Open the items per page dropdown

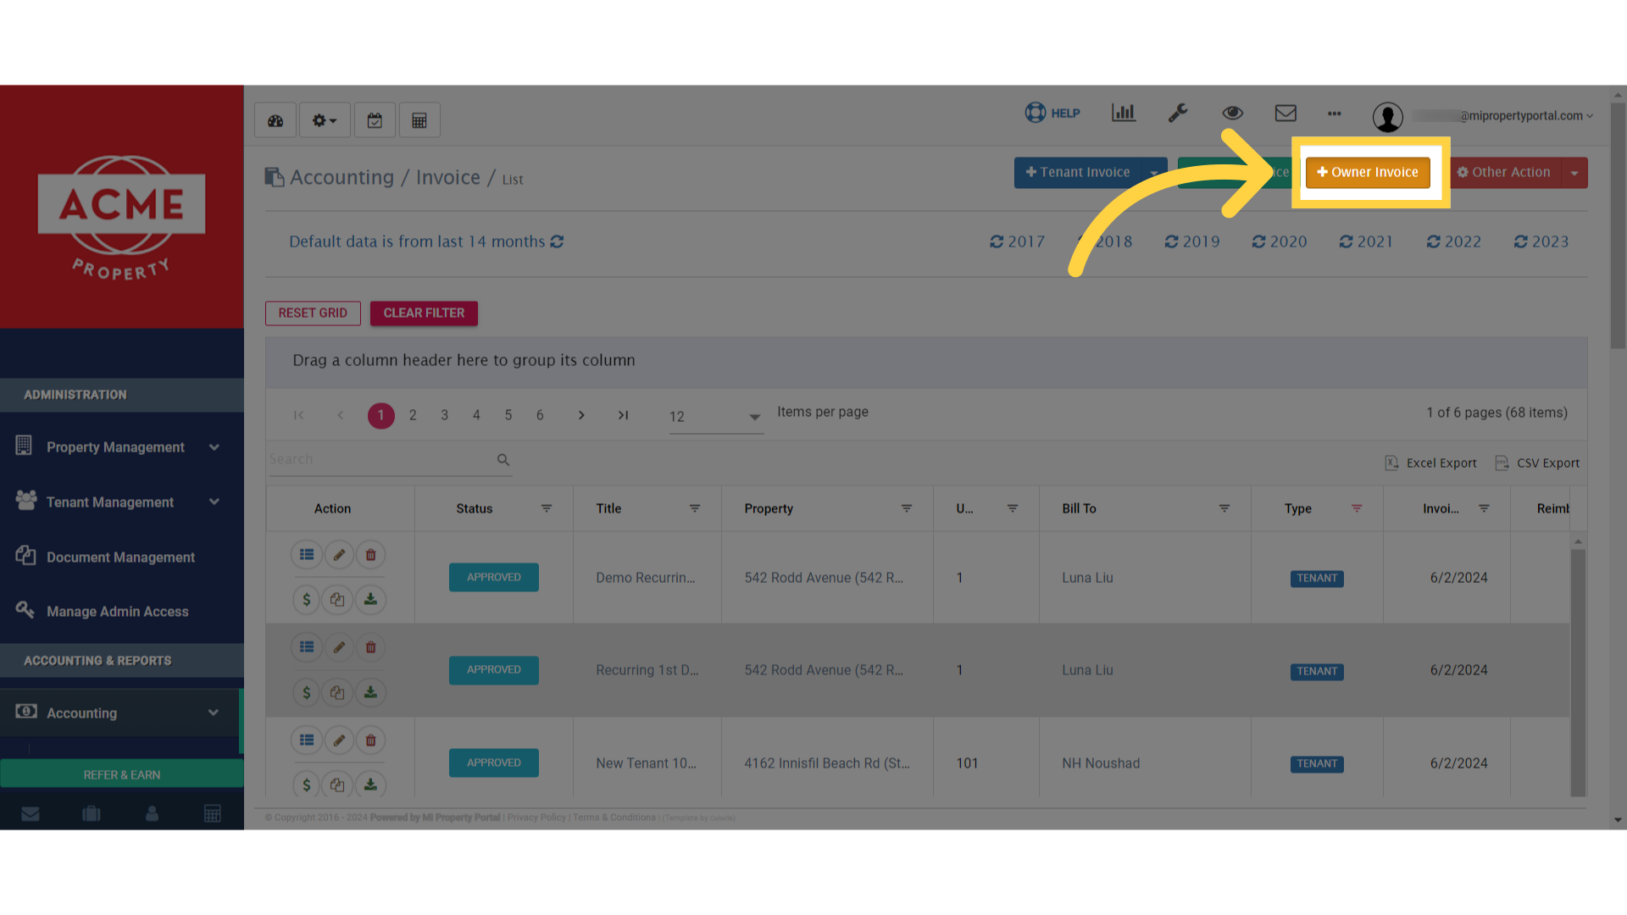tap(716, 417)
